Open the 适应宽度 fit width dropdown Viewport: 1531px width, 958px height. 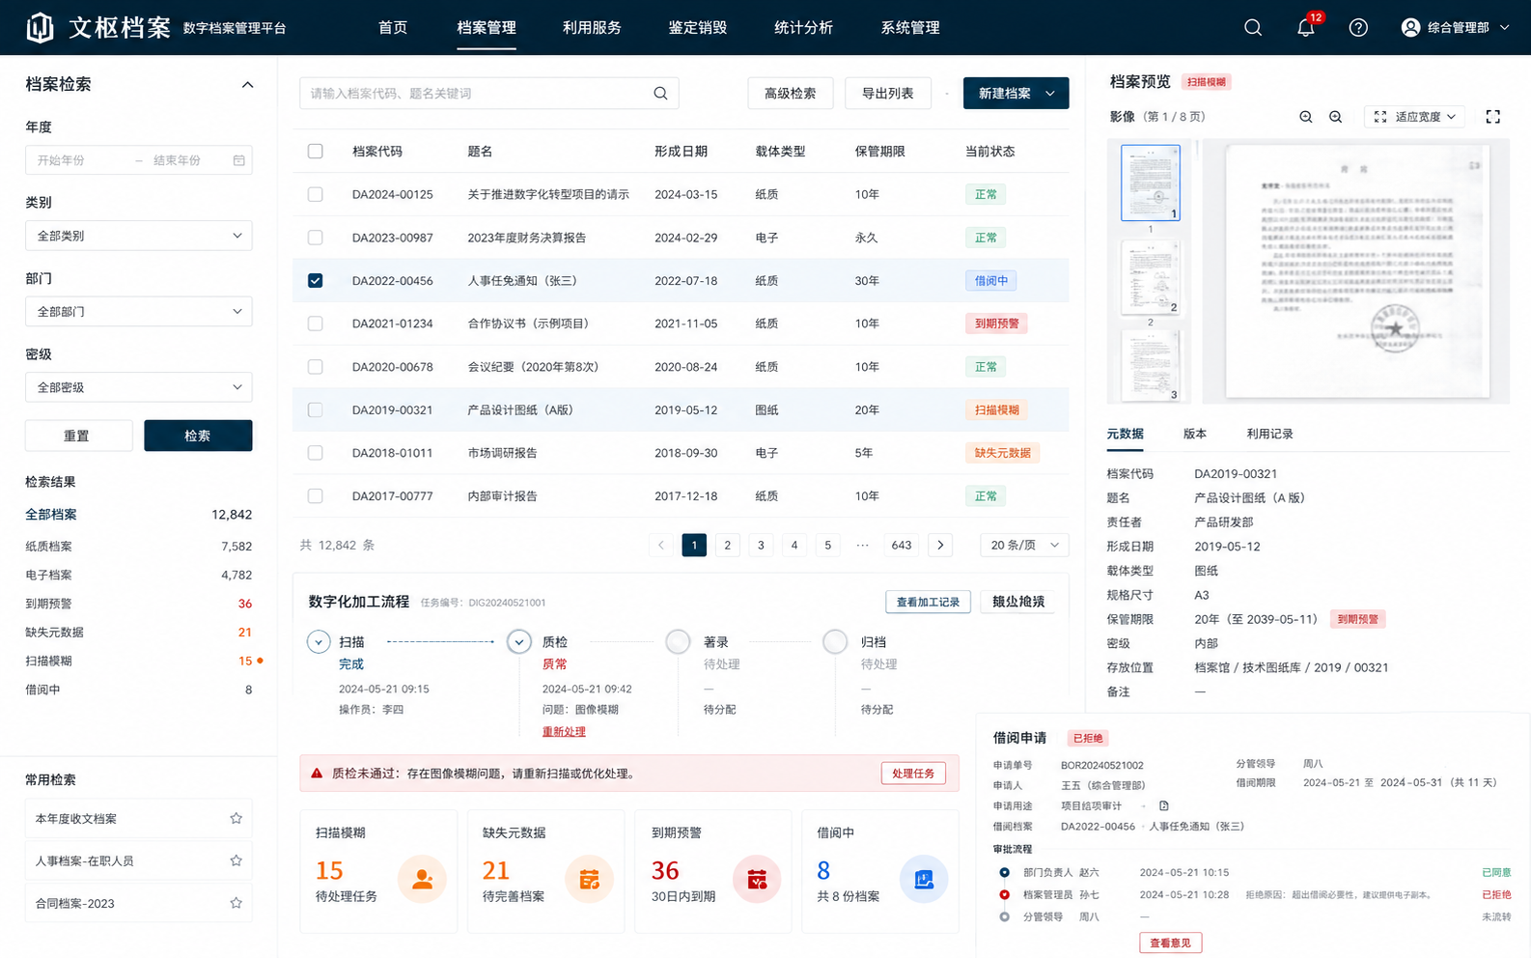(x=1414, y=117)
